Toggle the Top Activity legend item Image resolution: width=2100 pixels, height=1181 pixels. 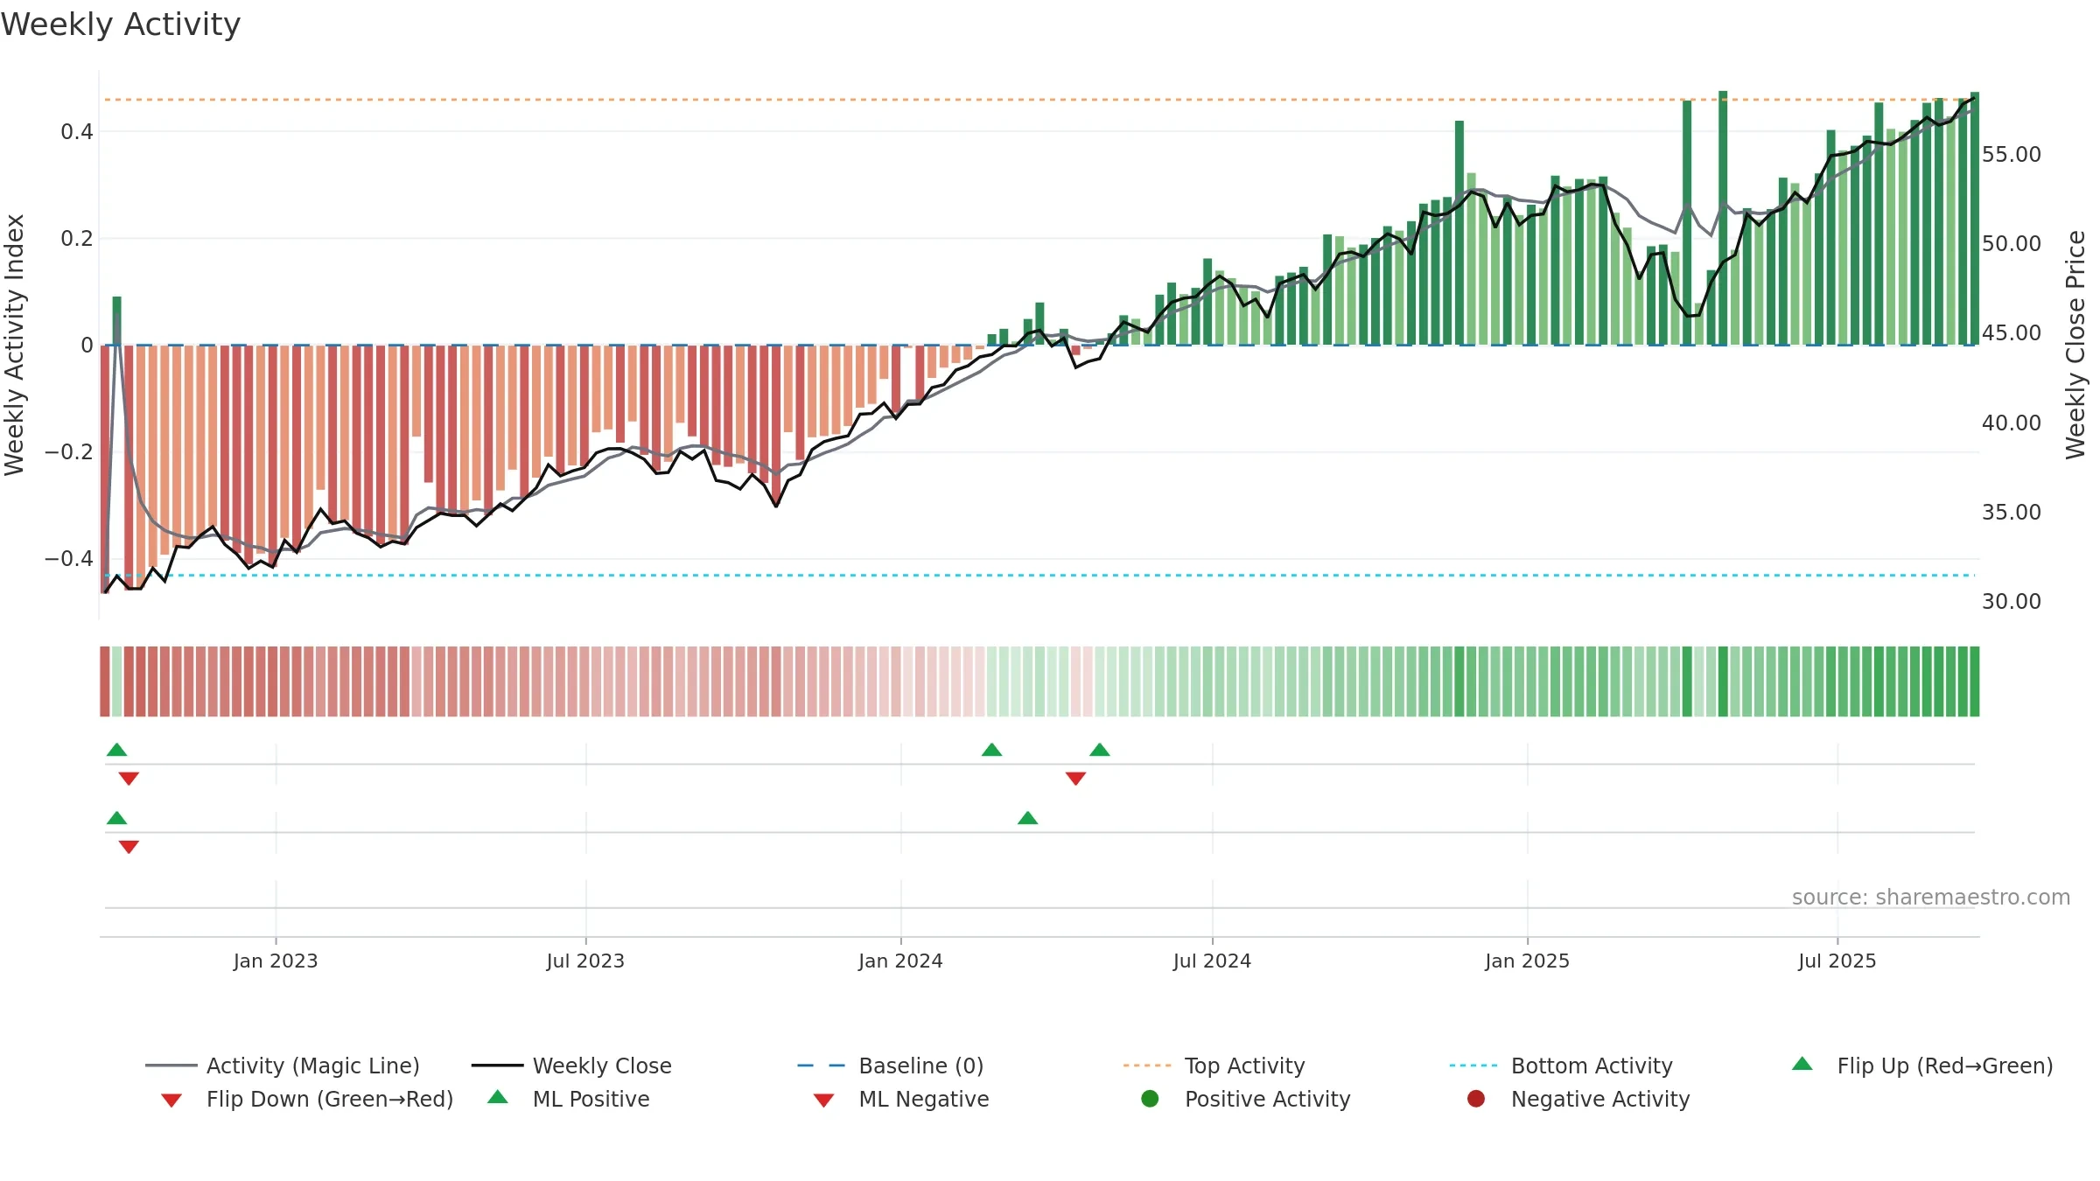point(1214,1066)
